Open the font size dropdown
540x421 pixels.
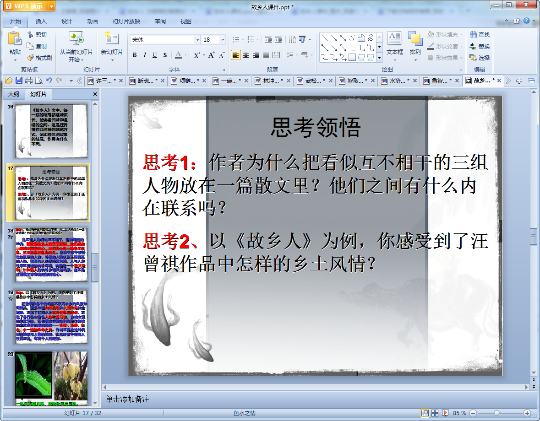(x=223, y=40)
